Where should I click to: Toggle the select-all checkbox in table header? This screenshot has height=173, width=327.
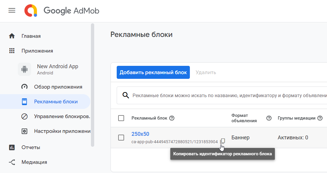click(121, 118)
